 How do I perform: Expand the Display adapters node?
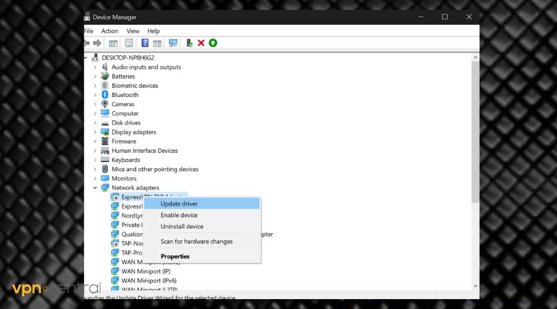[x=95, y=132]
